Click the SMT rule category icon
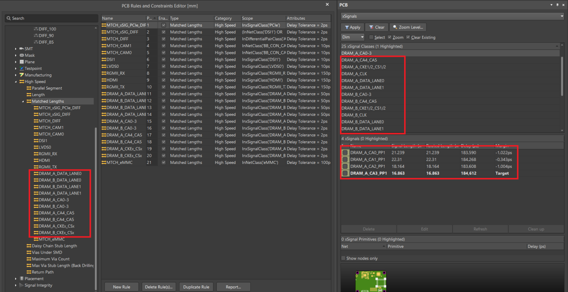 21,49
